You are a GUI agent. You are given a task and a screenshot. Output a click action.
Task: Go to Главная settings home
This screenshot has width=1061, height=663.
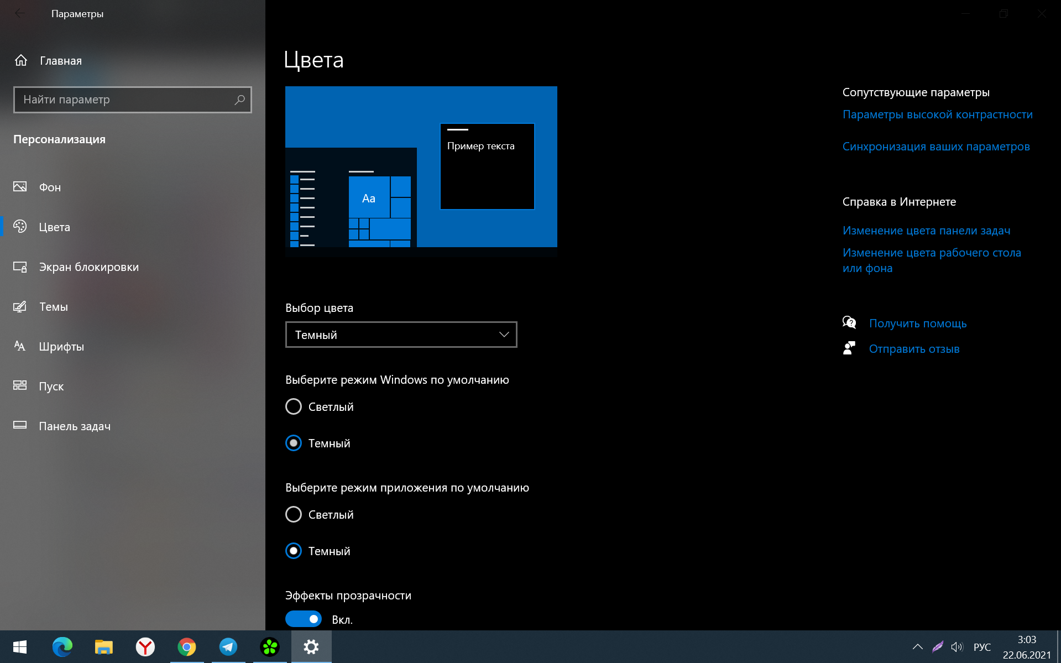point(133,60)
